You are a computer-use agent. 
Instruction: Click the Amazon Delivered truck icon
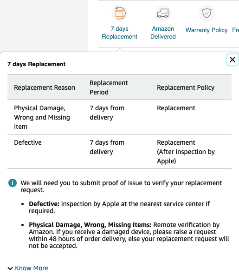(x=163, y=13)
